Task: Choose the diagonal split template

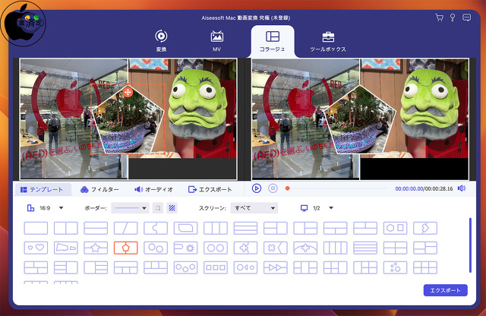Action: point(126,228)
